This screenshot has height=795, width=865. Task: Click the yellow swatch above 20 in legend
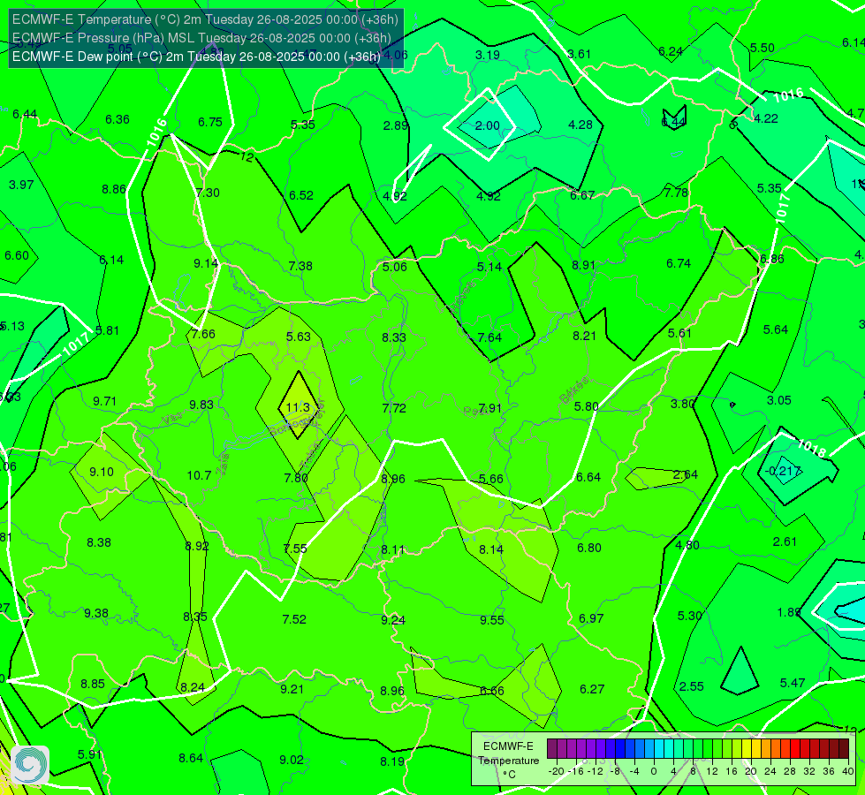[x=747, y=749]
